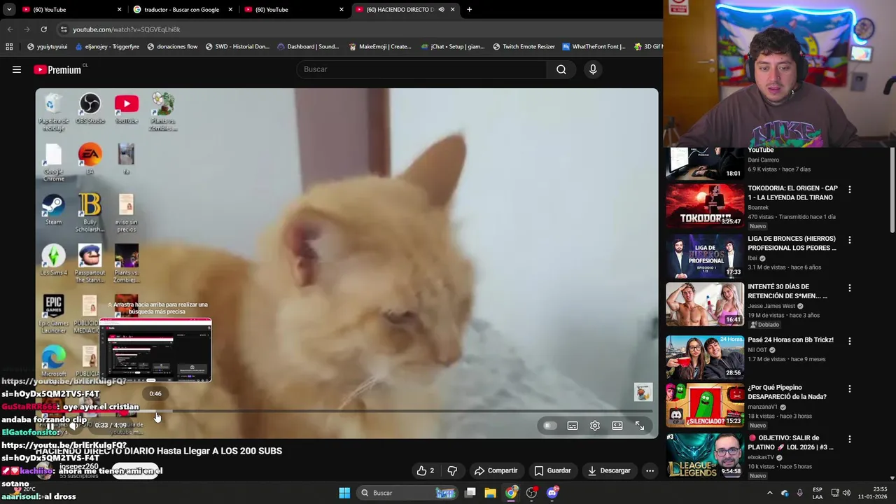Toggle the autoplay switch in player

[x=550, y=426]
